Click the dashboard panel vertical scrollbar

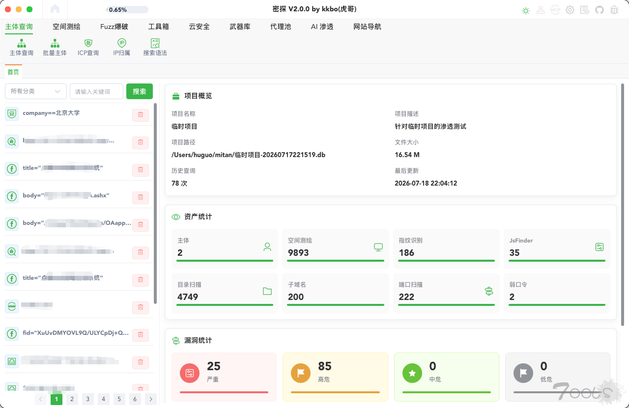[623, 204]
